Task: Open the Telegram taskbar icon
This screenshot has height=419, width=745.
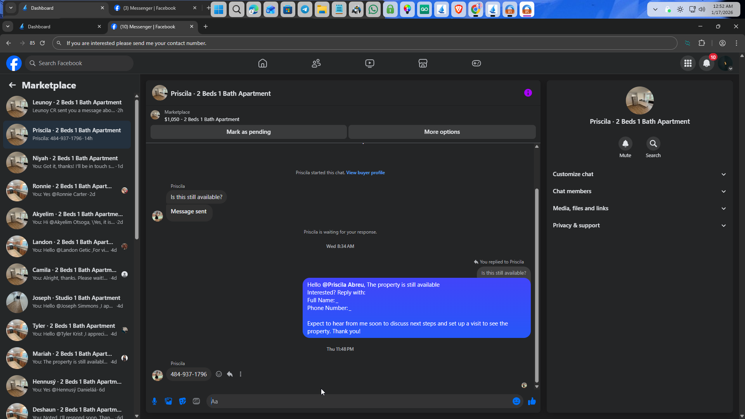Action: (x=305, y=10)
